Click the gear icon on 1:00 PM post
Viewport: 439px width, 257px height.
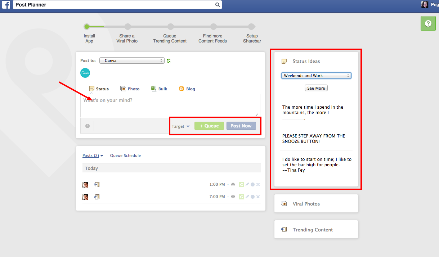click(233, 184)
